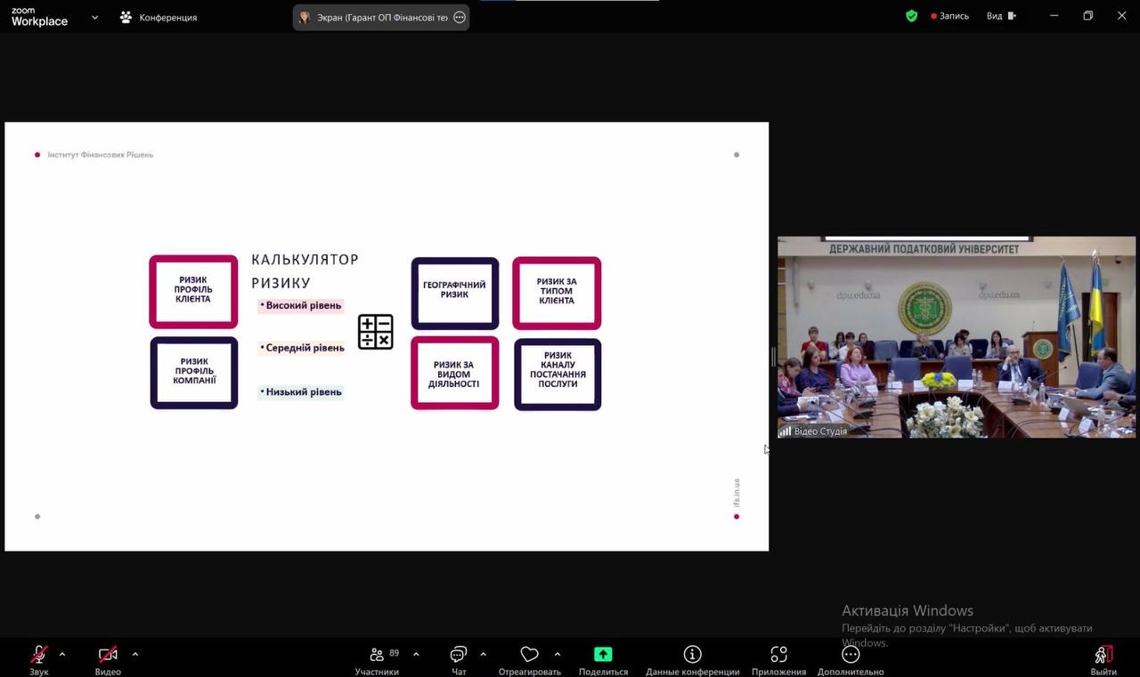Open Zoom Workplace dropdown chevron
Screen dimensions: 1140x677
94,17
